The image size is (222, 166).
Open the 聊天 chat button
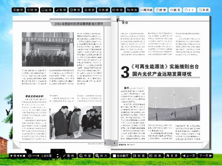(18, 10)
